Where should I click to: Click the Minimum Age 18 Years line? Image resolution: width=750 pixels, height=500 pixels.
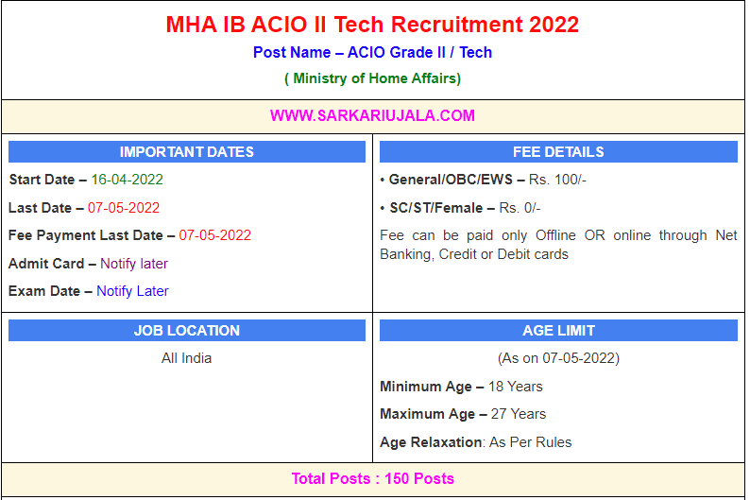click(x=461, y=387)
